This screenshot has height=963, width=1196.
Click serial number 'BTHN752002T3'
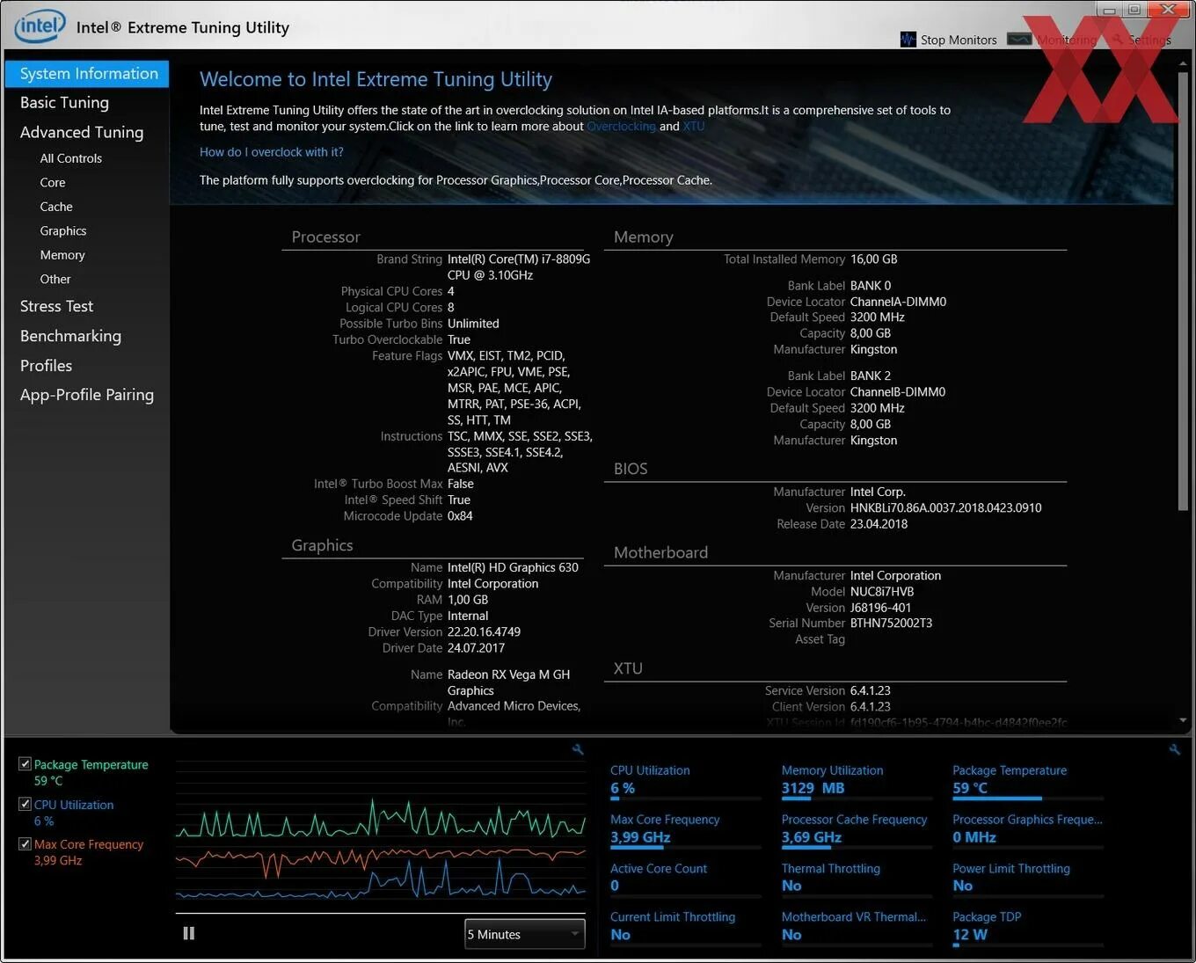[891, 624]
